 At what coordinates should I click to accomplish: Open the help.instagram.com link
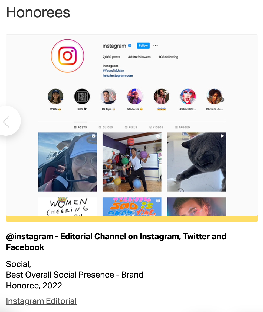point(118,75)
